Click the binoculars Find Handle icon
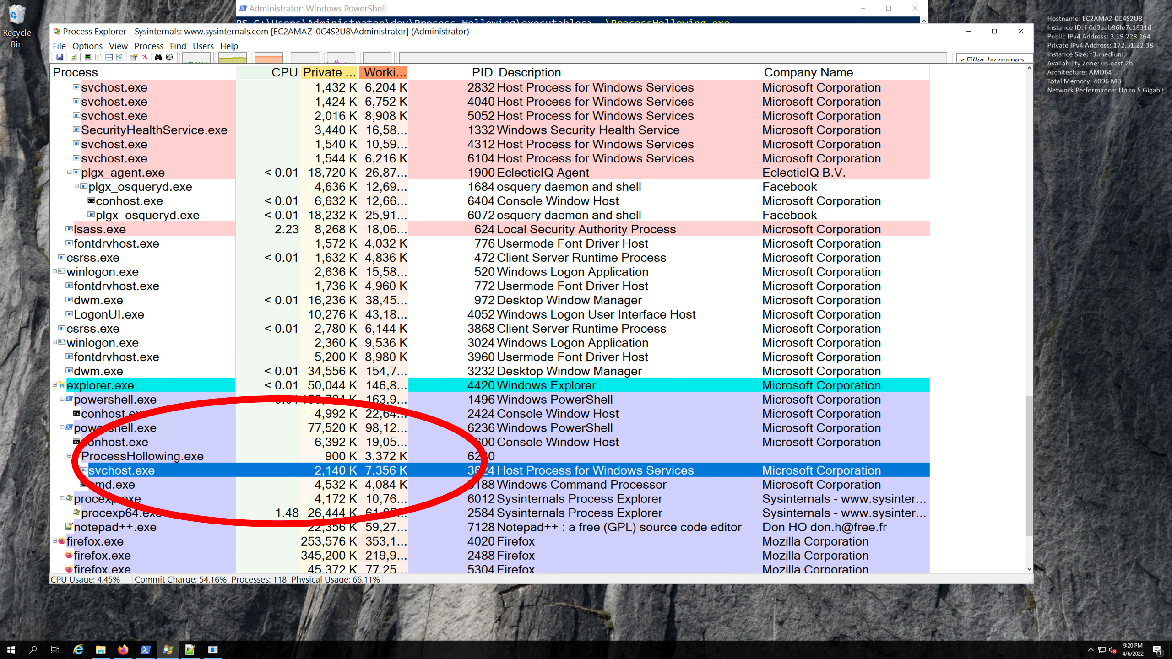This screenshot has height=659, width=1172. (x=158, y=58)
